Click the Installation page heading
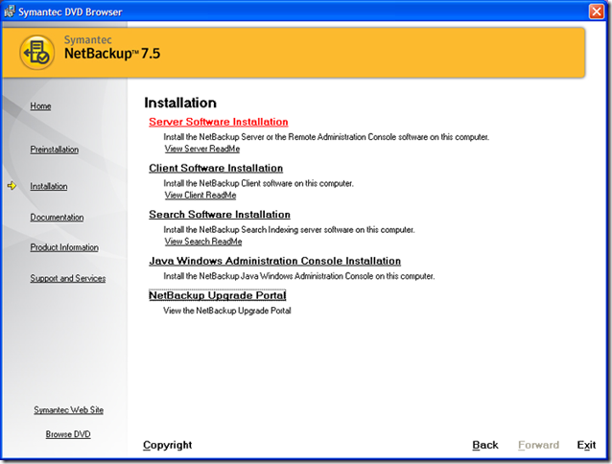Image resolution: width=612 pixels, height=464 pixels. tap(180, 103)
